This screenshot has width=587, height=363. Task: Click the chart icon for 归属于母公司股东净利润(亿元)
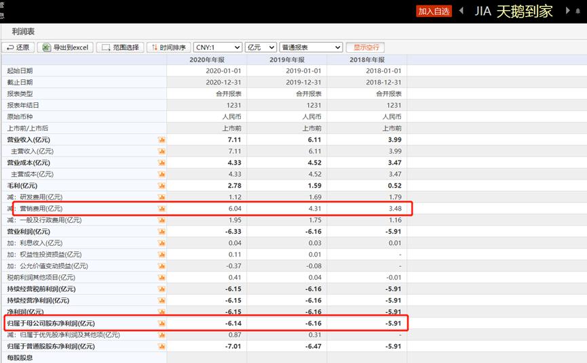click(162, 324)
